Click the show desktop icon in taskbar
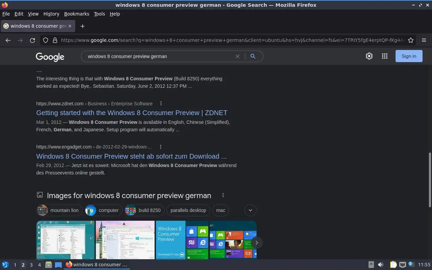 click(x=58, y=265)
